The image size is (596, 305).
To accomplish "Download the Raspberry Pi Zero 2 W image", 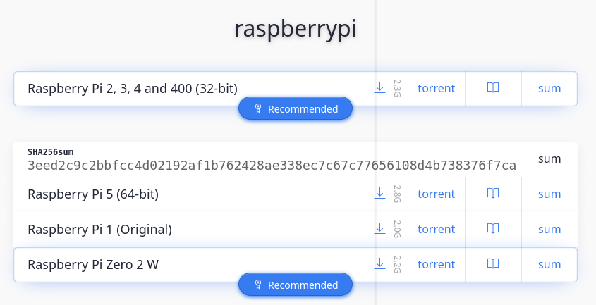I will click(x=379, y=264).
